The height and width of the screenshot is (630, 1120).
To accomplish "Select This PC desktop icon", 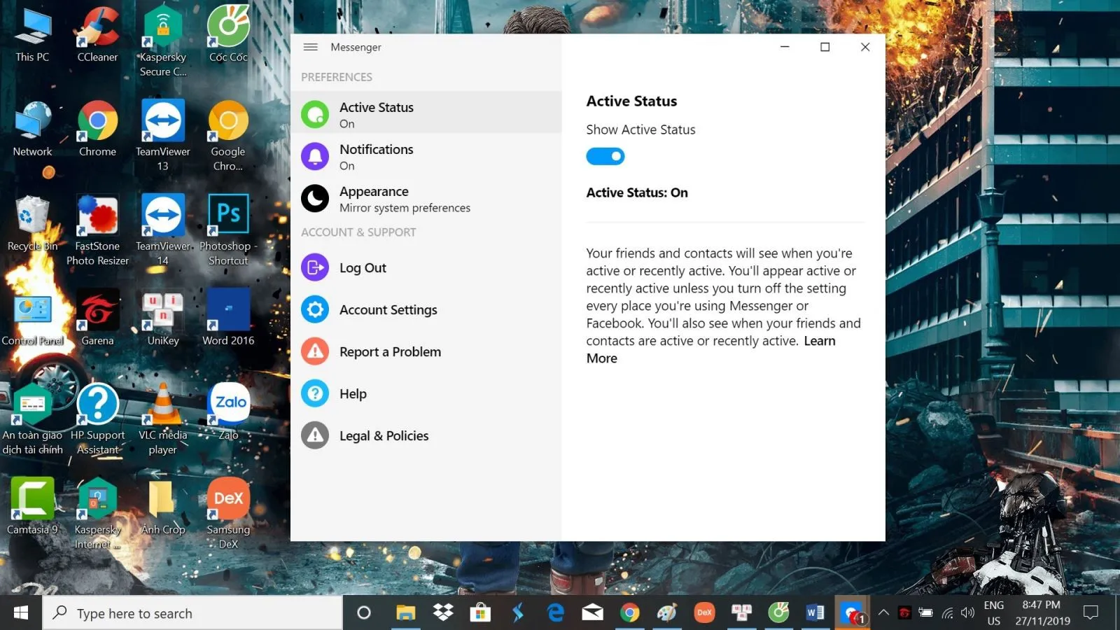I will [32, 35].
